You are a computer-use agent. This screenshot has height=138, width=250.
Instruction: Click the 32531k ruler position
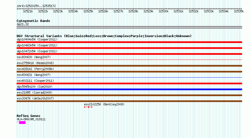click(x=178, y=11)
